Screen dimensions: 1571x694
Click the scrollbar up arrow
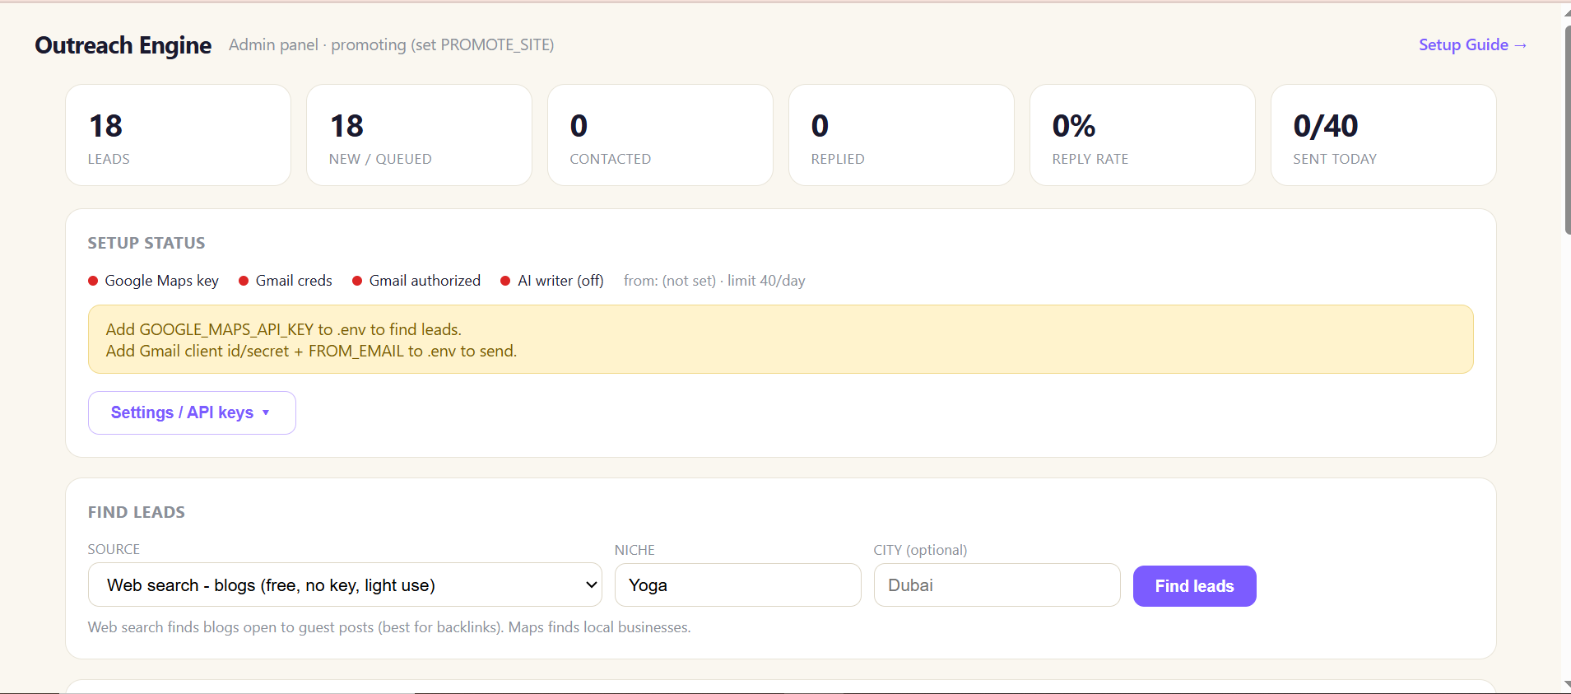(1566, 12)
